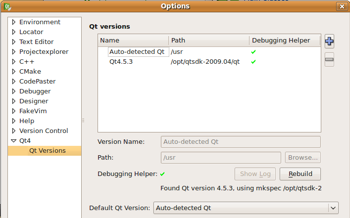
Task: Click green checkmark in Auto-detected Qt row
Action: [x=253, y=52]
